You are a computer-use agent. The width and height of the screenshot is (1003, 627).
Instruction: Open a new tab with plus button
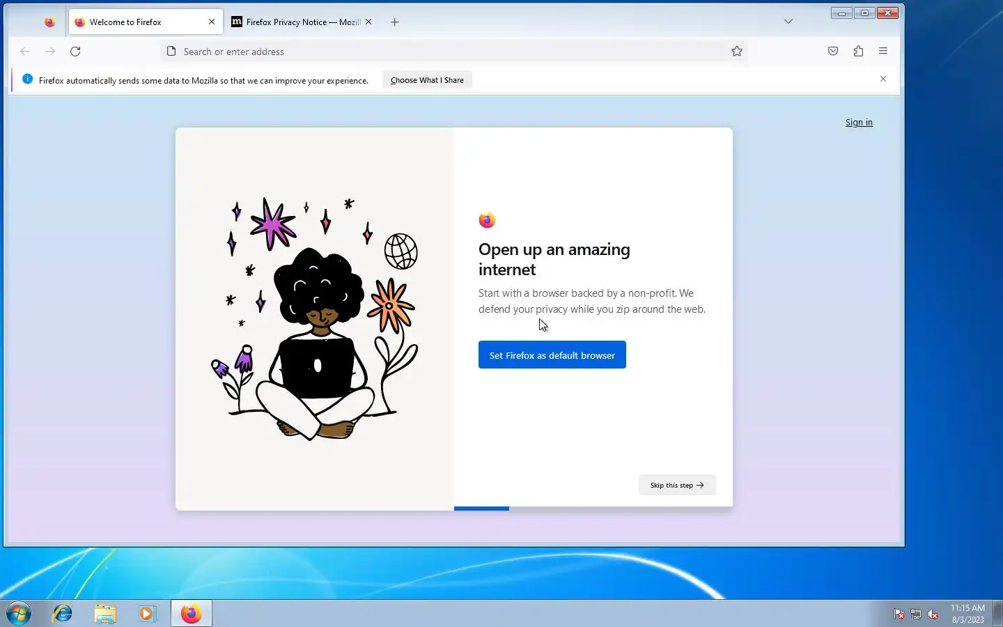pyautogui.click(x=395, y=22)
